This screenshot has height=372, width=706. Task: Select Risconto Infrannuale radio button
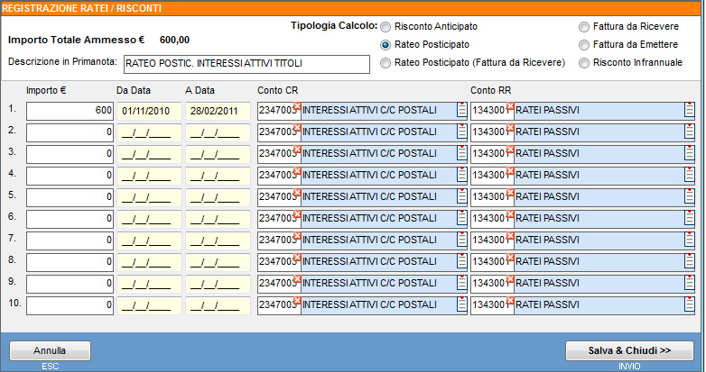(585, 63)
